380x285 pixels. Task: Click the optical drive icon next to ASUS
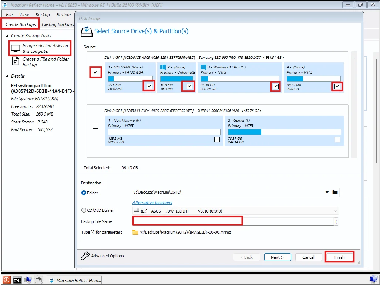click(137, 211)
